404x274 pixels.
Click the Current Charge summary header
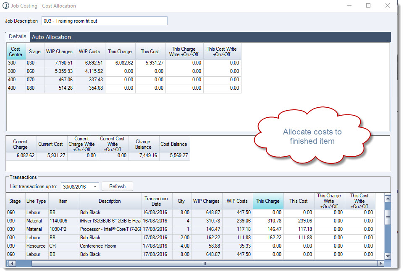[21, 144]
